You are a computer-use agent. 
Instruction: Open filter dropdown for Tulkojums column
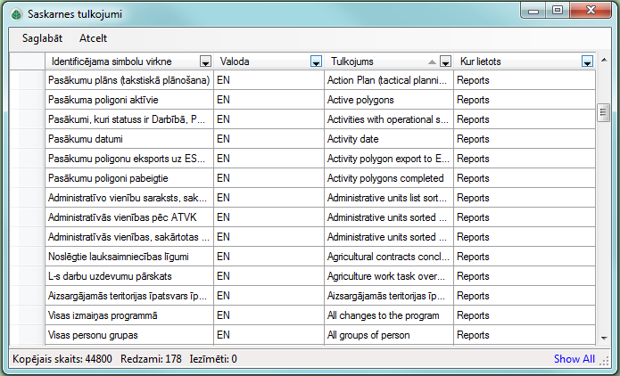[445, 61]
